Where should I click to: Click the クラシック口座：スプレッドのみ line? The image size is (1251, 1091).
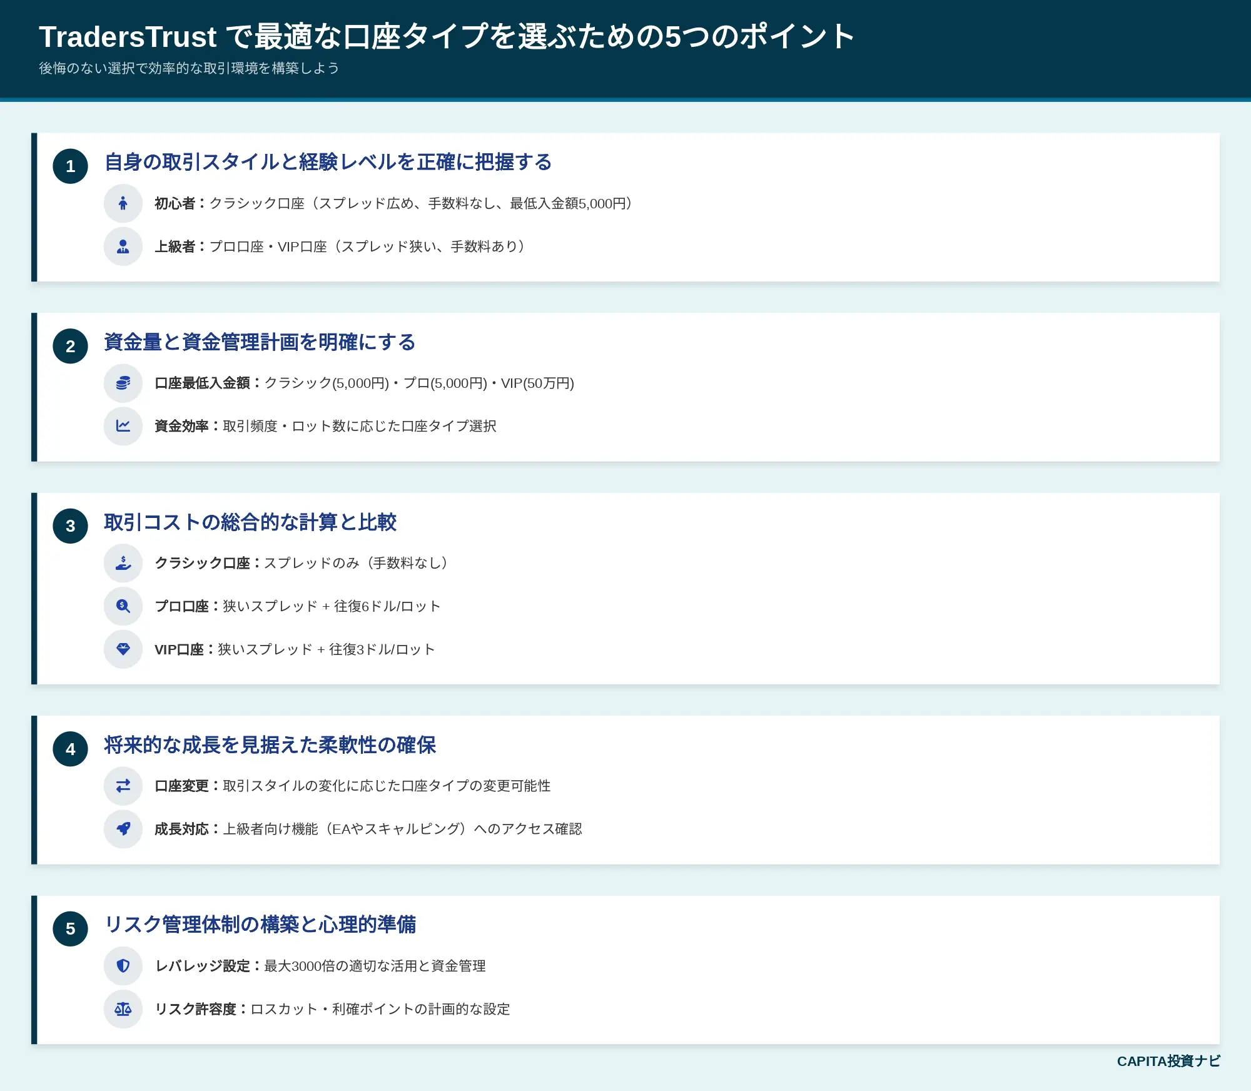303,563
